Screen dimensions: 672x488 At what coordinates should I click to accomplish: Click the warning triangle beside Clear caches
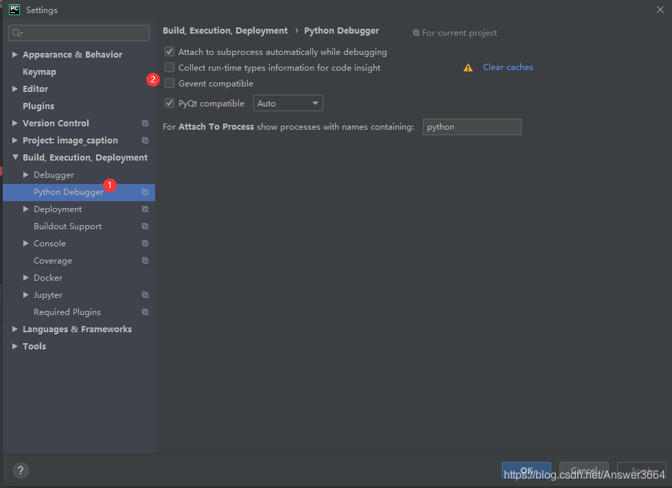click(468, 67)
